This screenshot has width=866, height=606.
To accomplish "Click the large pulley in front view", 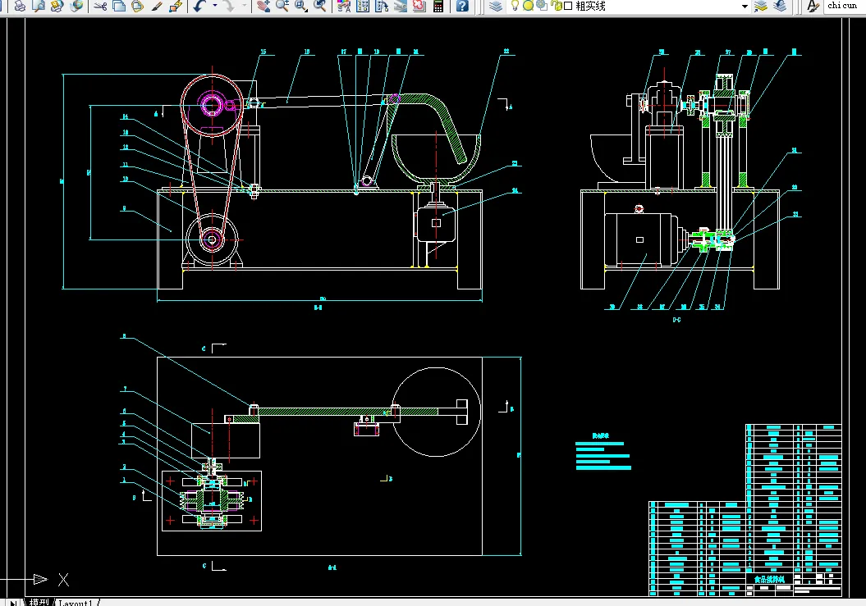I will 212,105.
